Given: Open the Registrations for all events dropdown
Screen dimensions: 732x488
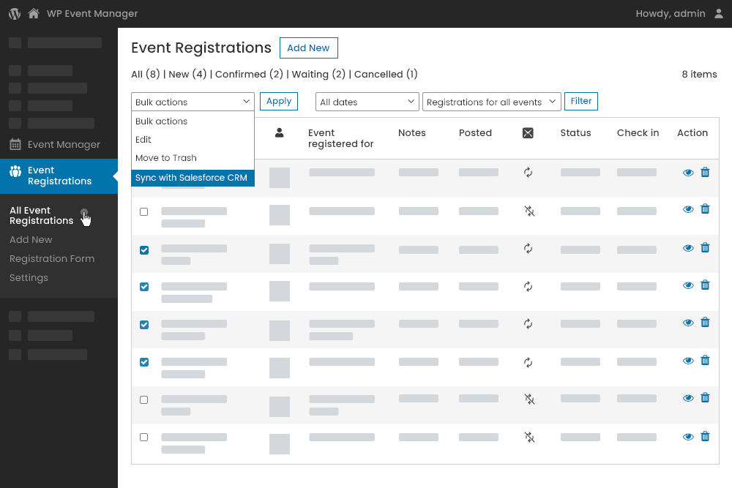Looking at the screenshot, I should click(491, 102).
